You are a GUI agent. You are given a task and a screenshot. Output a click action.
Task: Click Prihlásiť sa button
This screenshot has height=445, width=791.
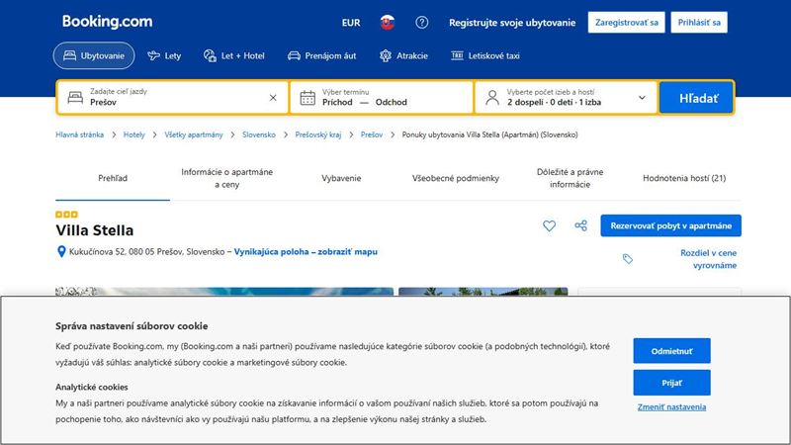tap(699, 22)
